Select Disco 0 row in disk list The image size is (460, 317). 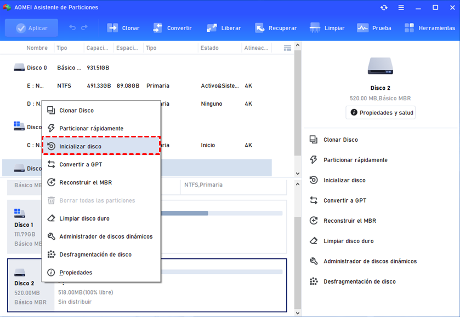point(37,68)
